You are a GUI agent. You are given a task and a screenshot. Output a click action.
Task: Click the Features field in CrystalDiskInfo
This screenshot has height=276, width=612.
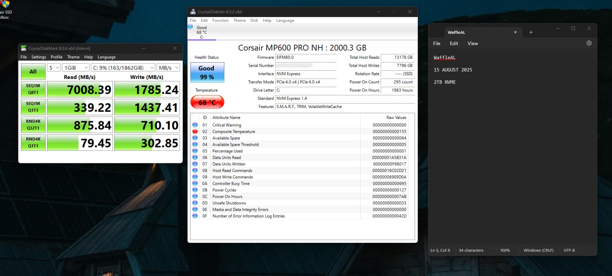pos(345,107)
